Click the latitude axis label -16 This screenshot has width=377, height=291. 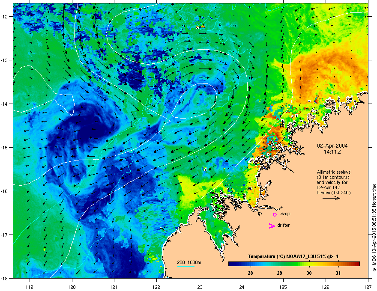(x=5, y=191)
